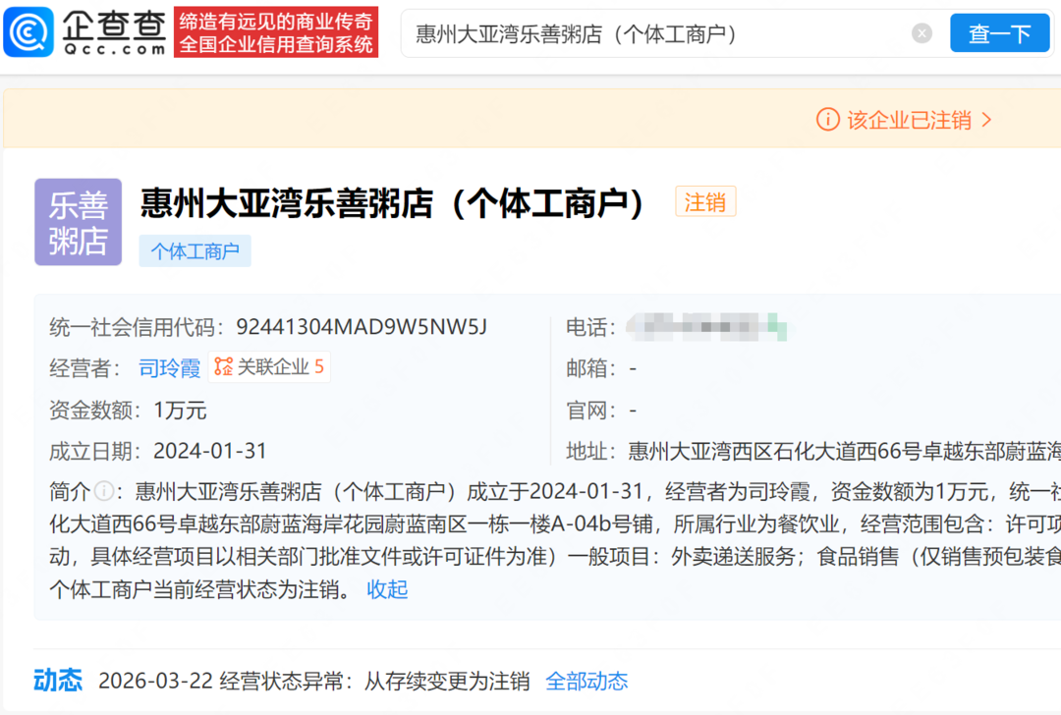
Task: Click the orange 注销 status tag
Action: pyautogui.click(x=704, y=202)
